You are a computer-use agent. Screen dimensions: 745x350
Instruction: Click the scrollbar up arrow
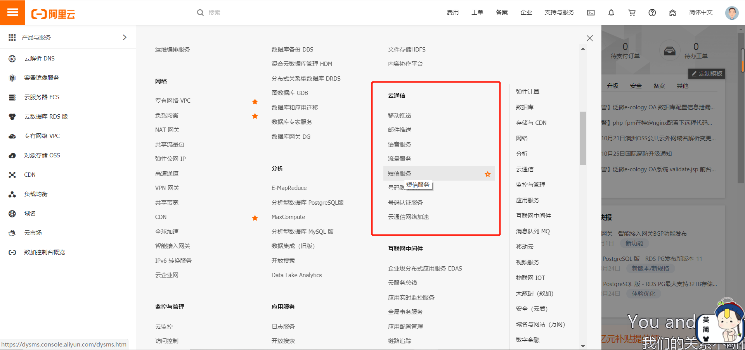583,49
